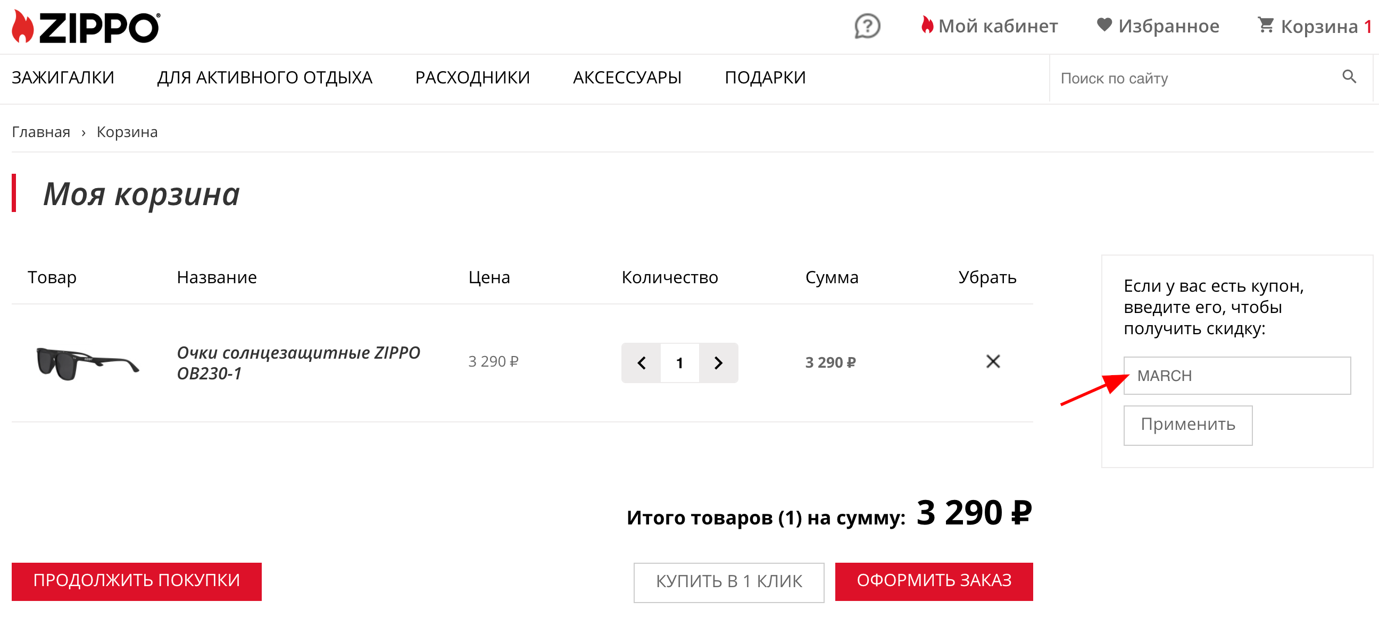This screenshot has width=1379, height=627.
Task: Remove sunglasses using the X icon
Action: click(x=994, y=361)
